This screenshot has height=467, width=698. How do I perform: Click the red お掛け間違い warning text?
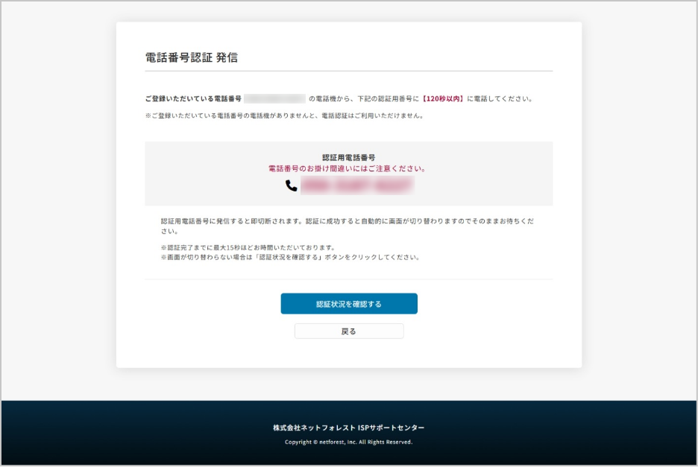(x=348, y=168)
